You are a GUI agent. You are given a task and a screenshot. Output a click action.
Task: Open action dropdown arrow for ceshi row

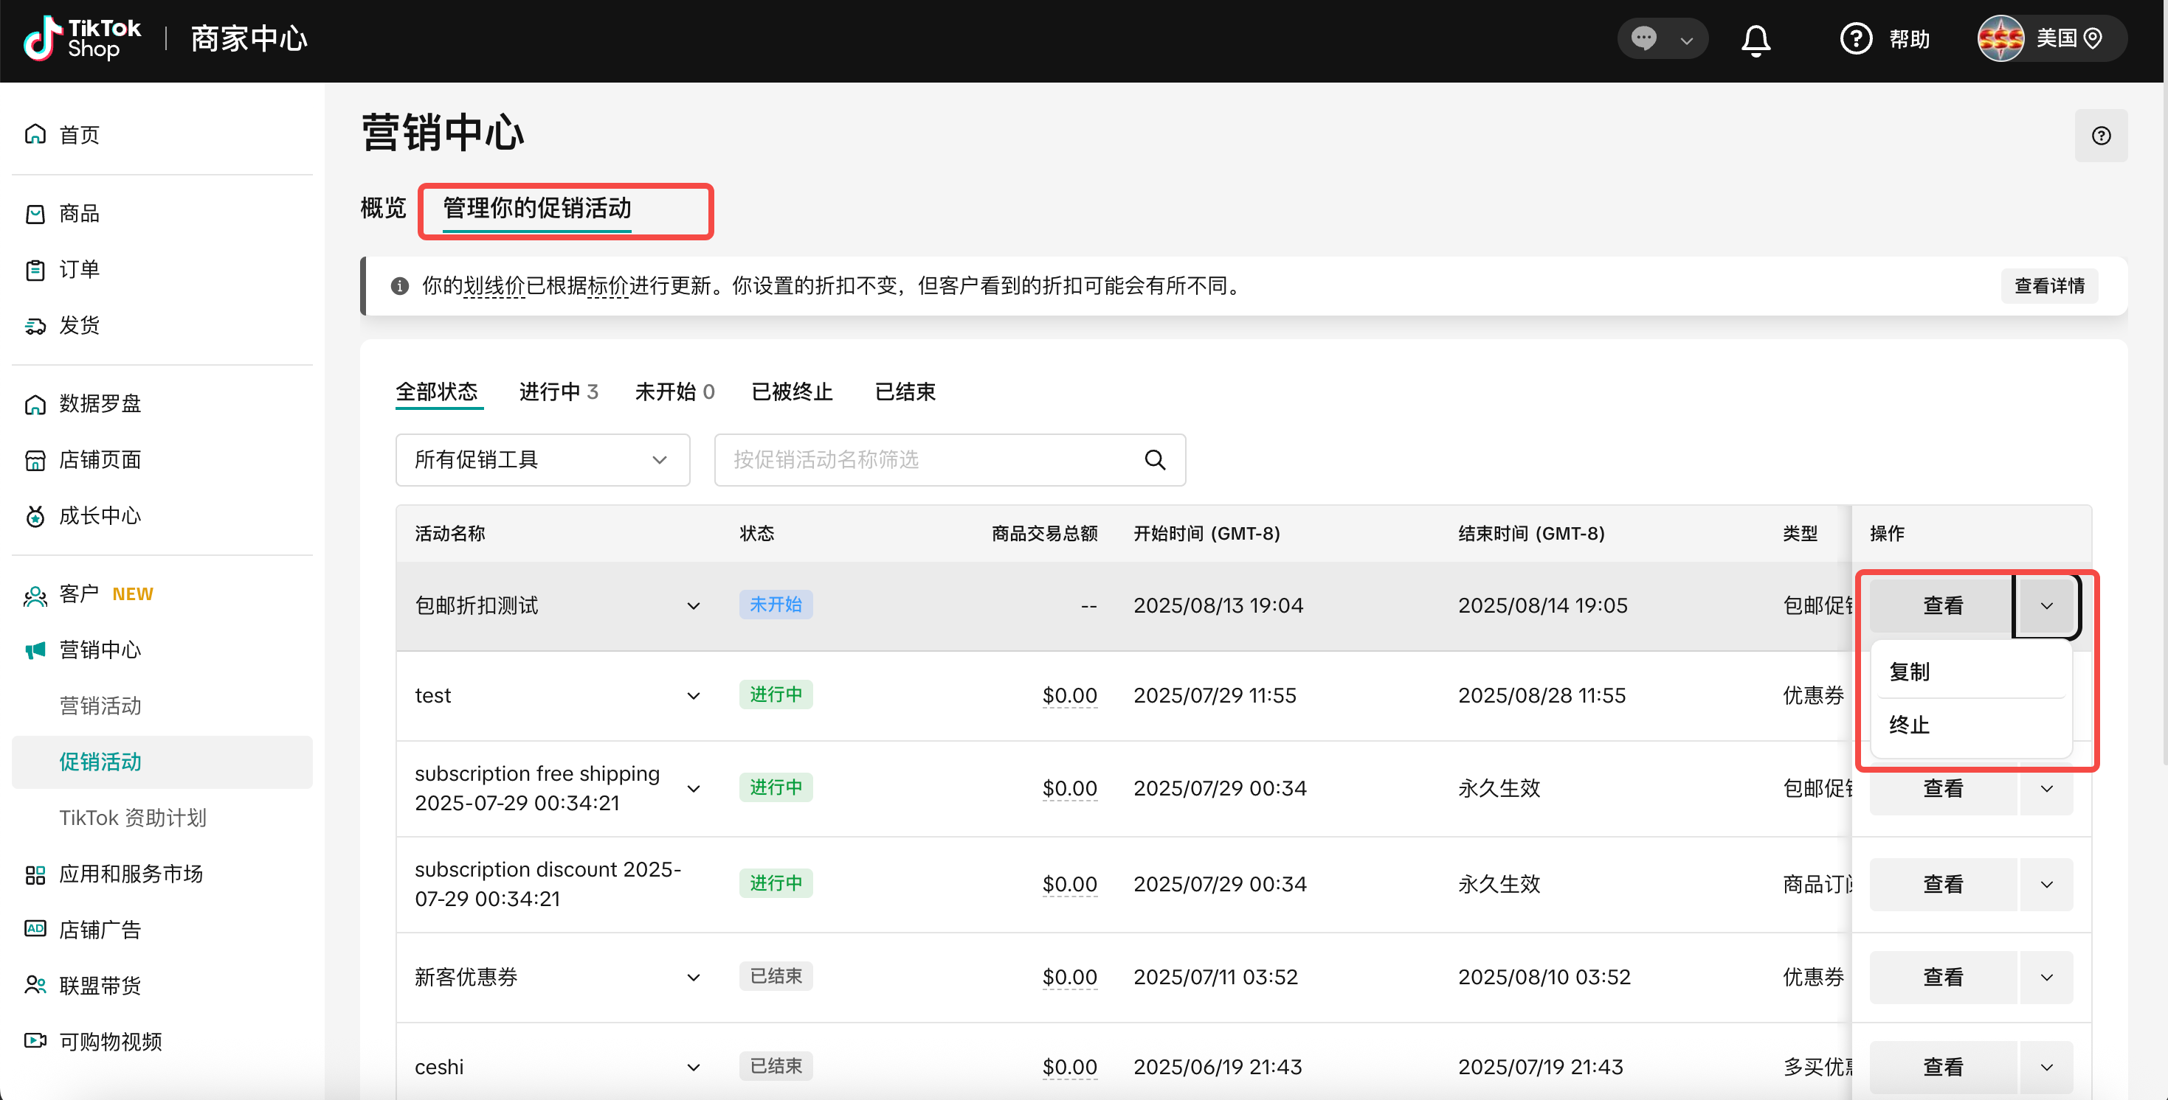point(2046,1066)
